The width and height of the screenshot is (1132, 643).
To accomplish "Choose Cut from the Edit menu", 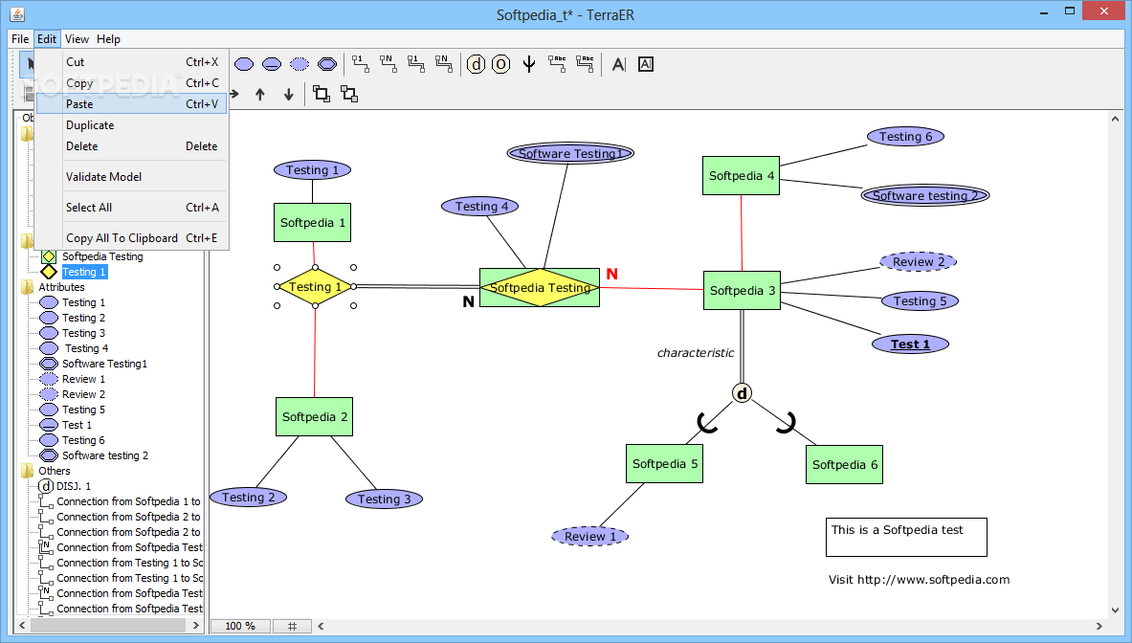I will pos(131,62).
